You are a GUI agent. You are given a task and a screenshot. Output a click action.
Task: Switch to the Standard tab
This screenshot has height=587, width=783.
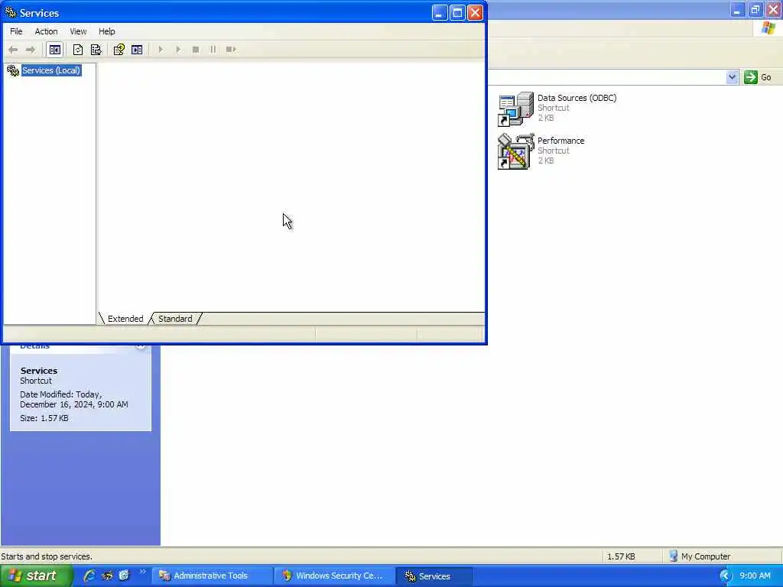pyautogui.click(x=175, y=319)
